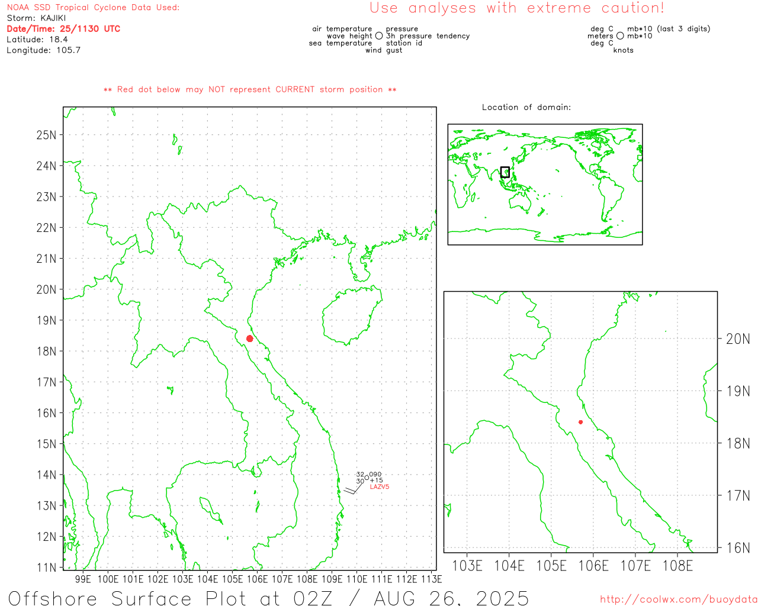
Task: Click 'Date/Time: 25/1130 UTC' text
Action: (x=63, y=29)
